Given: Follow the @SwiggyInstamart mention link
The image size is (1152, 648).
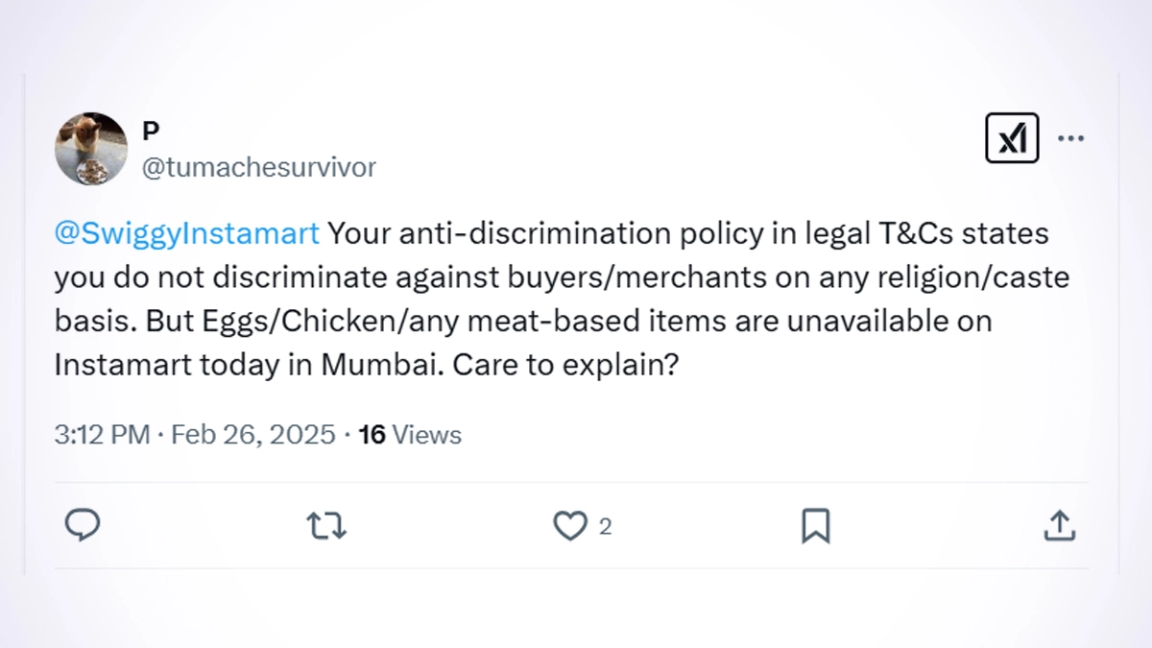Looking at the screenshot, I should (x=187, y=234).
